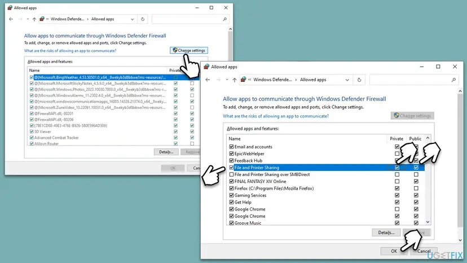The height and width of the screenshot is (263, 467).
Task: Select File and Printer Sharing row text
Action: (257, 168)
